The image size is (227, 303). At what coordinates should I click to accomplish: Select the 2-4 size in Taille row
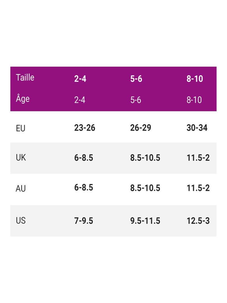pyautogui.click(x=80, y=79)
